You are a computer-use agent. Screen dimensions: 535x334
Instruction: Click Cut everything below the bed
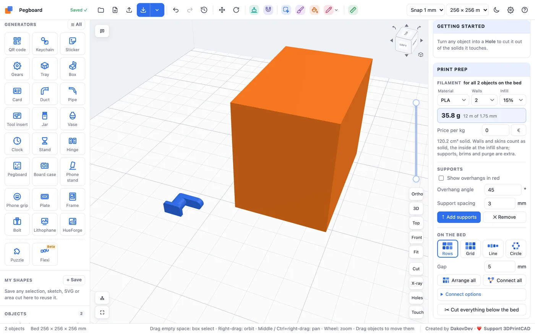(481, 310)
